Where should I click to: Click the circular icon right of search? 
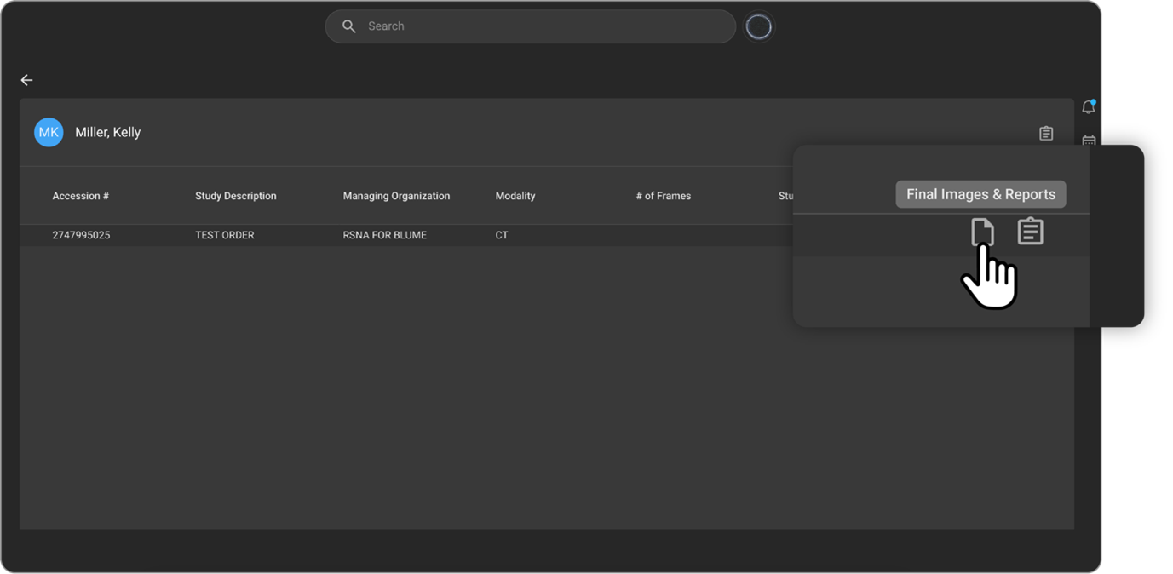(x=758, y=27)
